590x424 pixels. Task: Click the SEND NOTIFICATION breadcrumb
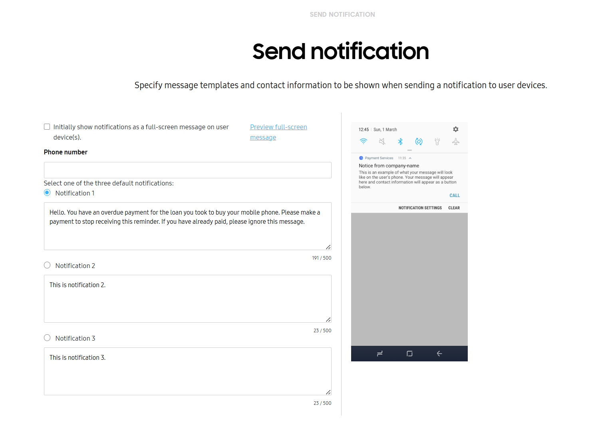coord(342,14)
